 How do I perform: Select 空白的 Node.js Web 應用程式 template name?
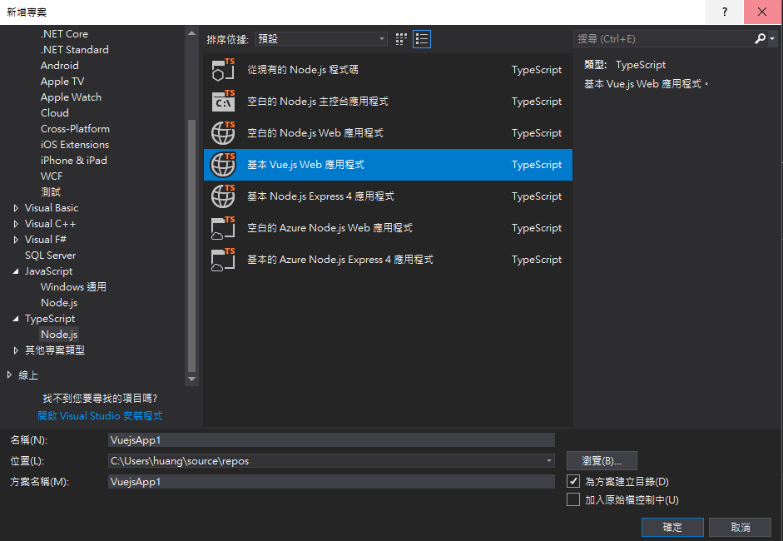pyautogui.click(x=315, y=133)
